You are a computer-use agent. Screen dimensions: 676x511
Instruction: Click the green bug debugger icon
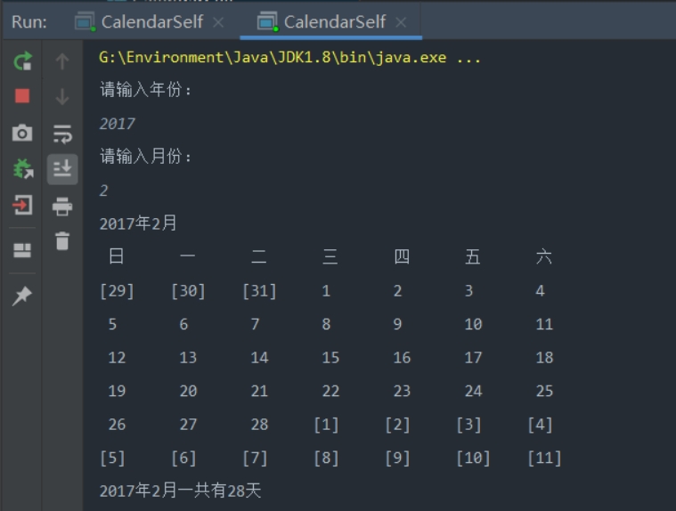[x=22, y=168]
